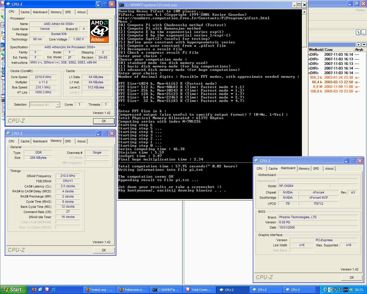This screenshot has width=367, height=294.
Task: Open Memory tab in the Mainboard window
Action: [304, 169]
